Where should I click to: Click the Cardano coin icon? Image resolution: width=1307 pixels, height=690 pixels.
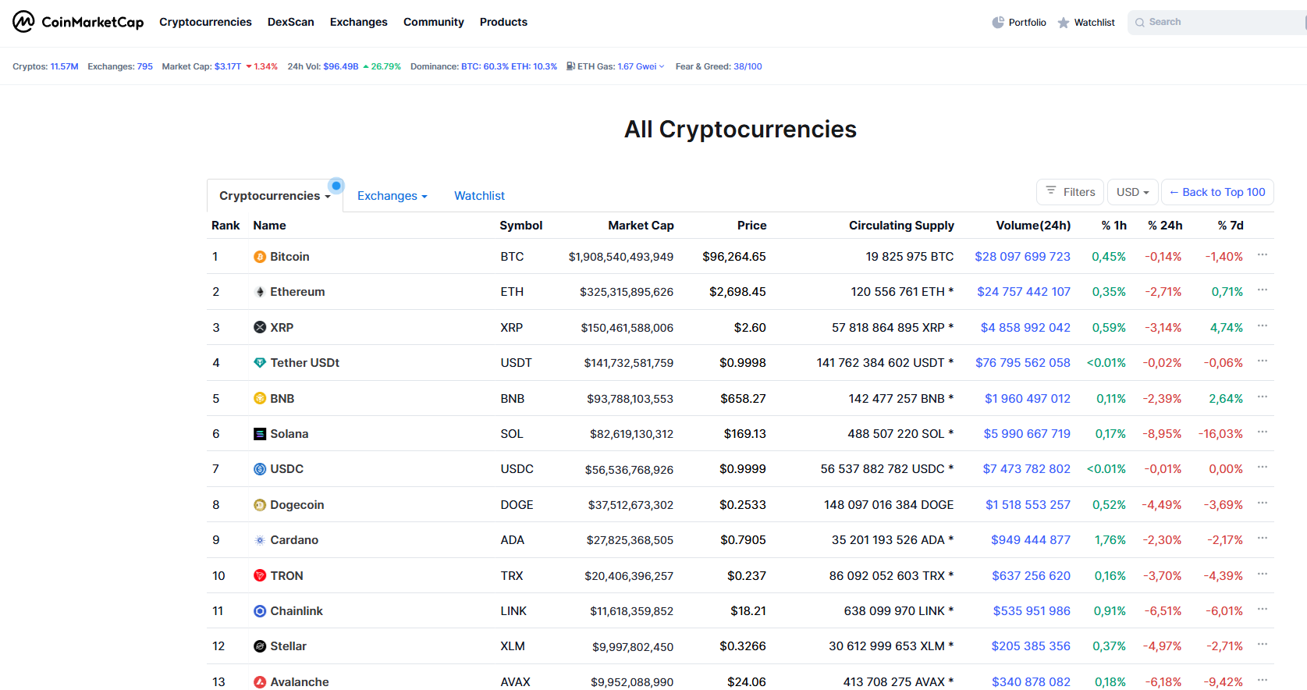click(260, 540)
